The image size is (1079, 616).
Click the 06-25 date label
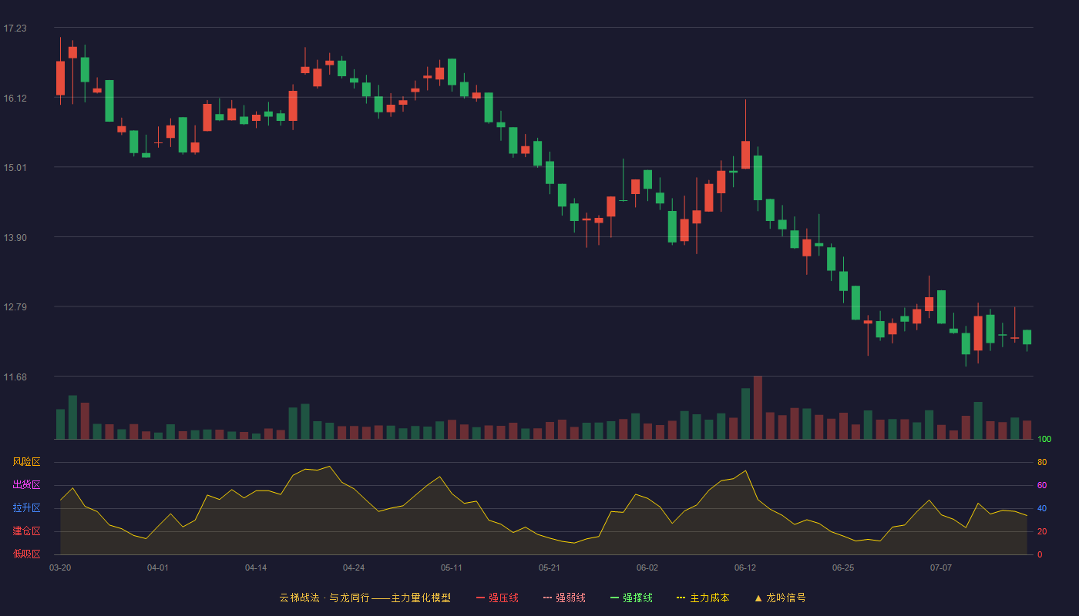coord(843,567)
